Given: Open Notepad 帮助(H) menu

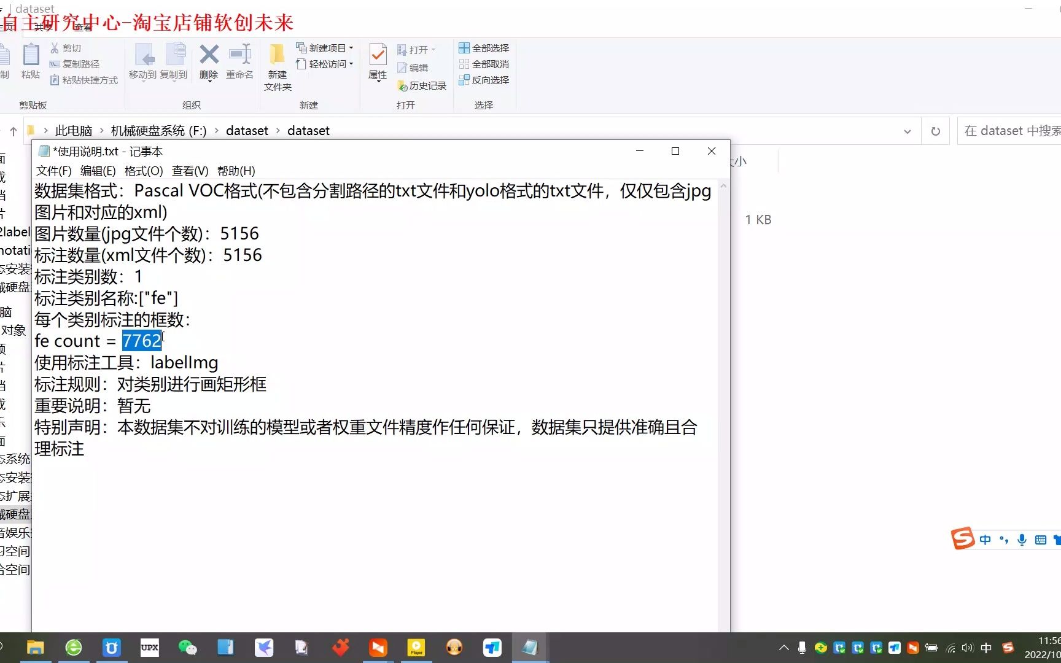Looking at the screenshot, I should 236,171.
